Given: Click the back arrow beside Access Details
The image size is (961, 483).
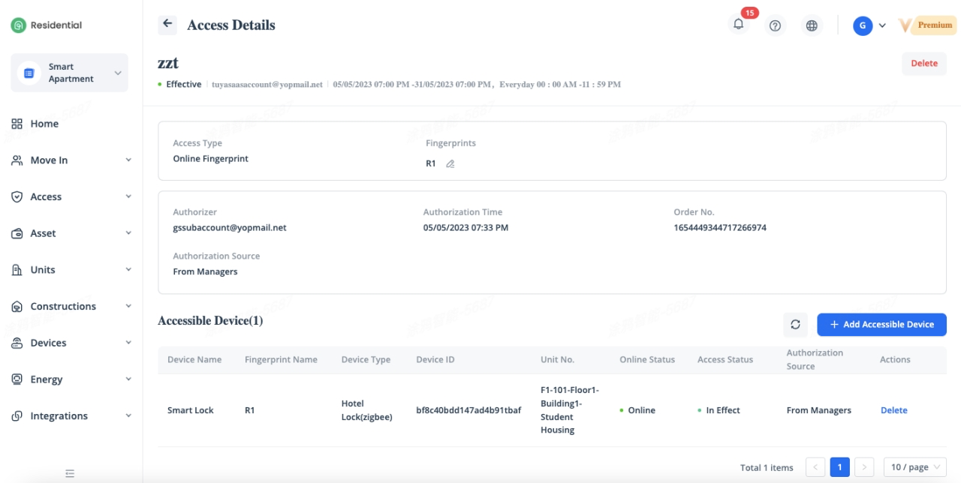Looking at the screenshot, I should tap(167, 25).
